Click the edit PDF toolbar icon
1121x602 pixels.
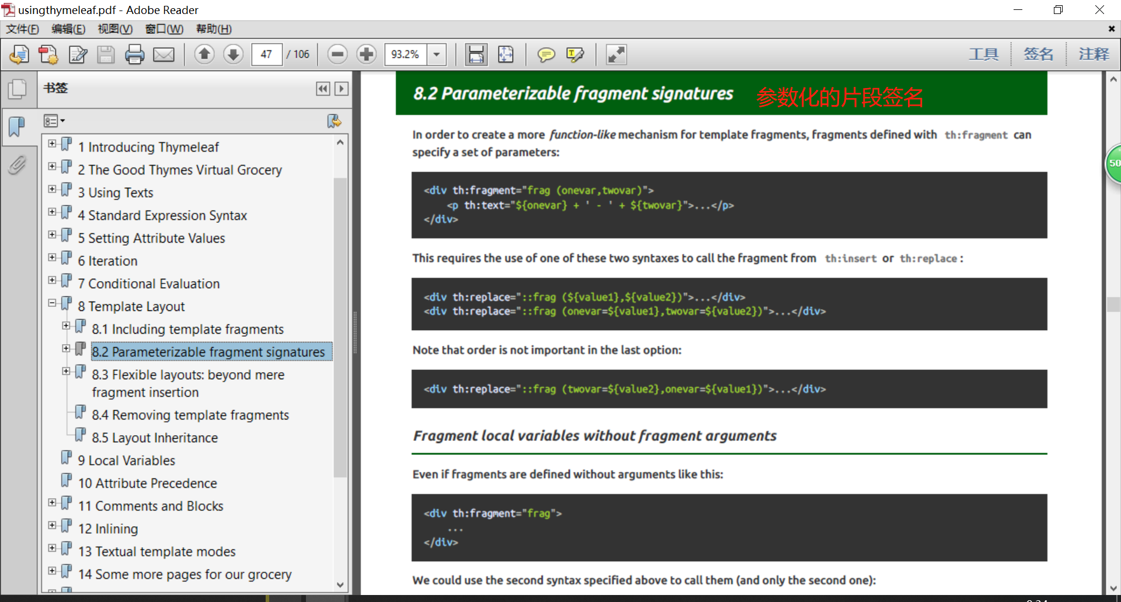click(78, 55)
